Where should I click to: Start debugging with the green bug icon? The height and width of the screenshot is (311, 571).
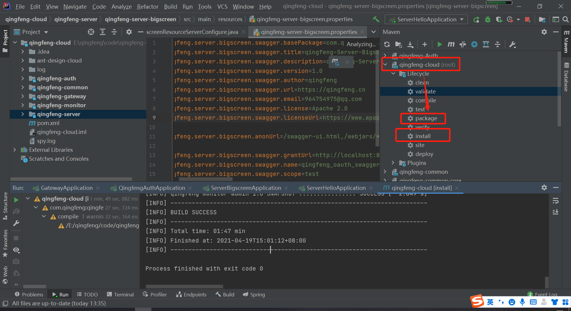pos(488,20)
